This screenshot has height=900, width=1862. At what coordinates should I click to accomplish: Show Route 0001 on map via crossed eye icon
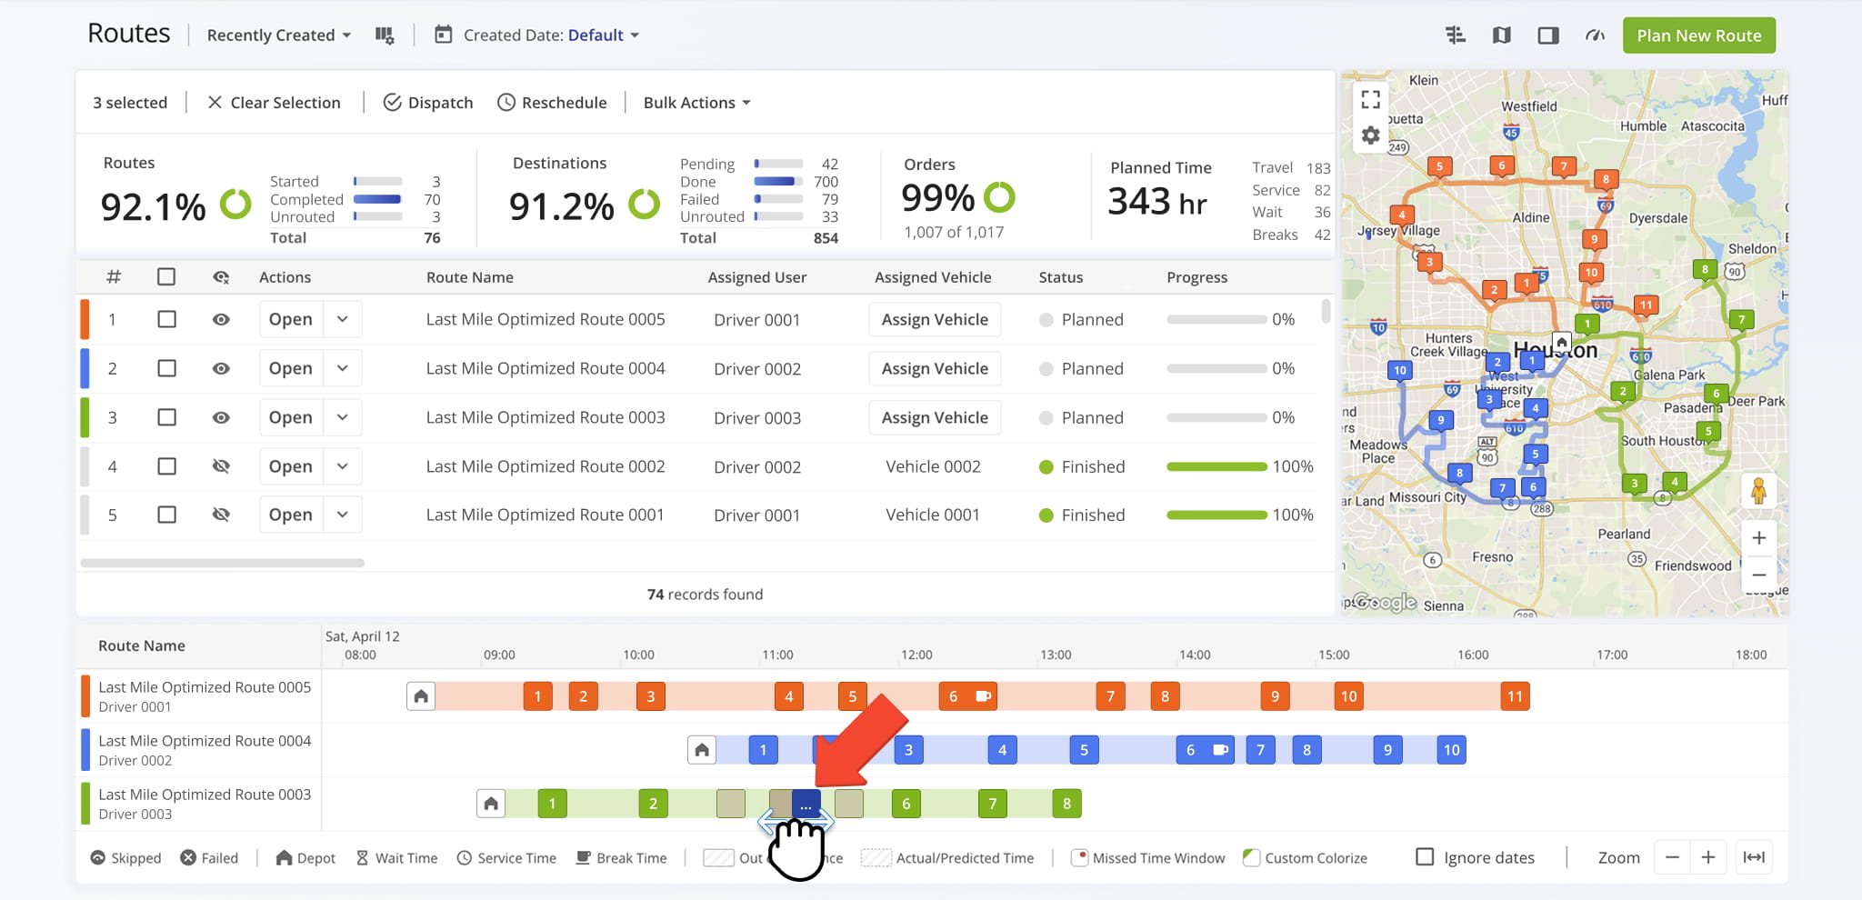(221, 515)
